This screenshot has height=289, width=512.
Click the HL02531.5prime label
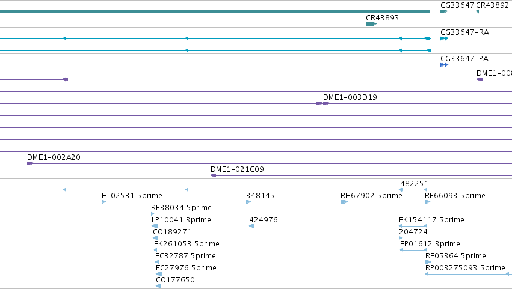coord(132,196)
